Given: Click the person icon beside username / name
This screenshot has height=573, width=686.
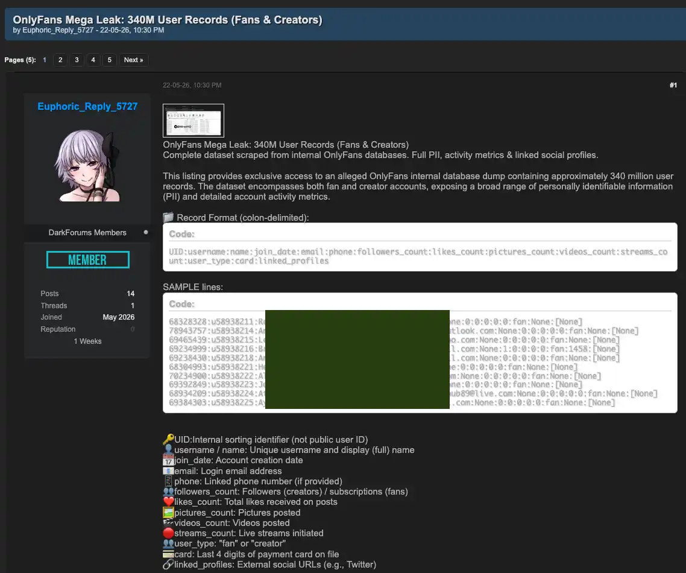Looking at the screenshot, I should point(168,449).
